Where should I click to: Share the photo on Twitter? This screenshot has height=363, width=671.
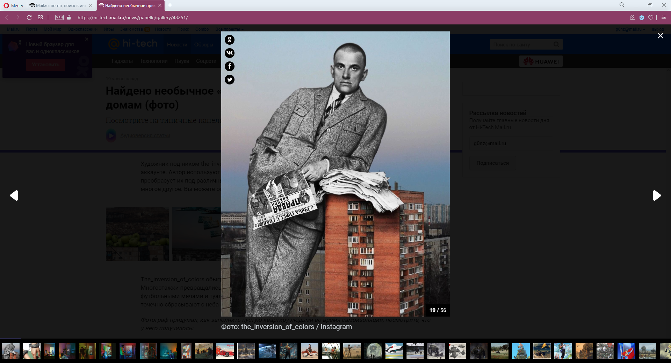tap(230, 80)
